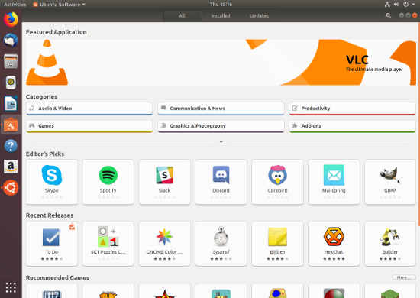Switch to the All tab

coord(182,16)
